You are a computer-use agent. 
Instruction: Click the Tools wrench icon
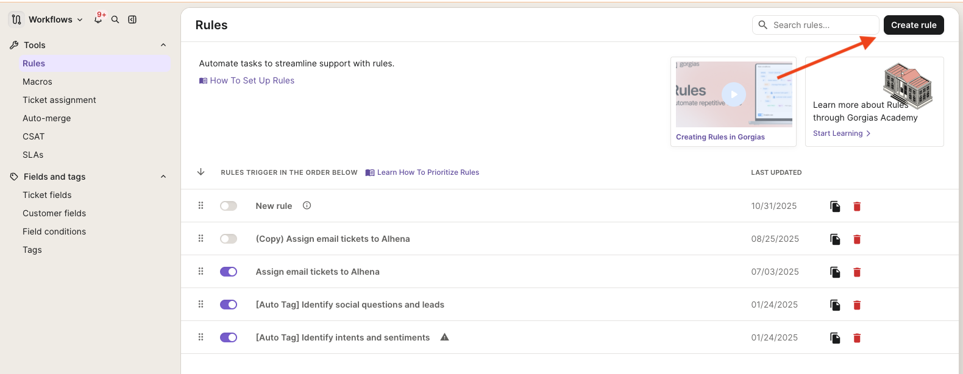pos(14,45)
